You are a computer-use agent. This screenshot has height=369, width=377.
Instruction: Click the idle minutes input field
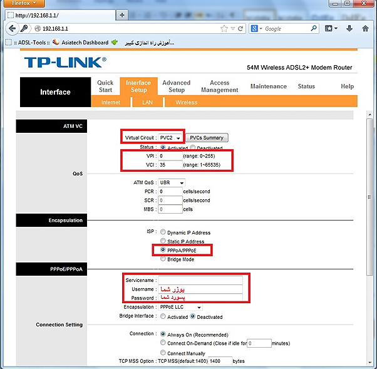(259, 343)
